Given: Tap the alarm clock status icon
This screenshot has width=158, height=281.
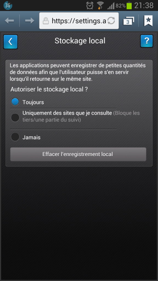Looking at the screenshot, I should [x=90, y=5].
